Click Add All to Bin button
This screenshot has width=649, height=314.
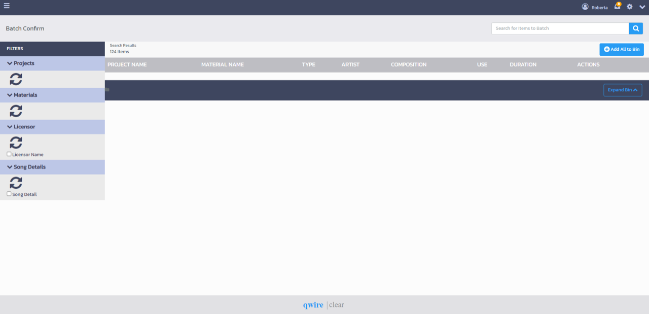click(x=622, y=49)
